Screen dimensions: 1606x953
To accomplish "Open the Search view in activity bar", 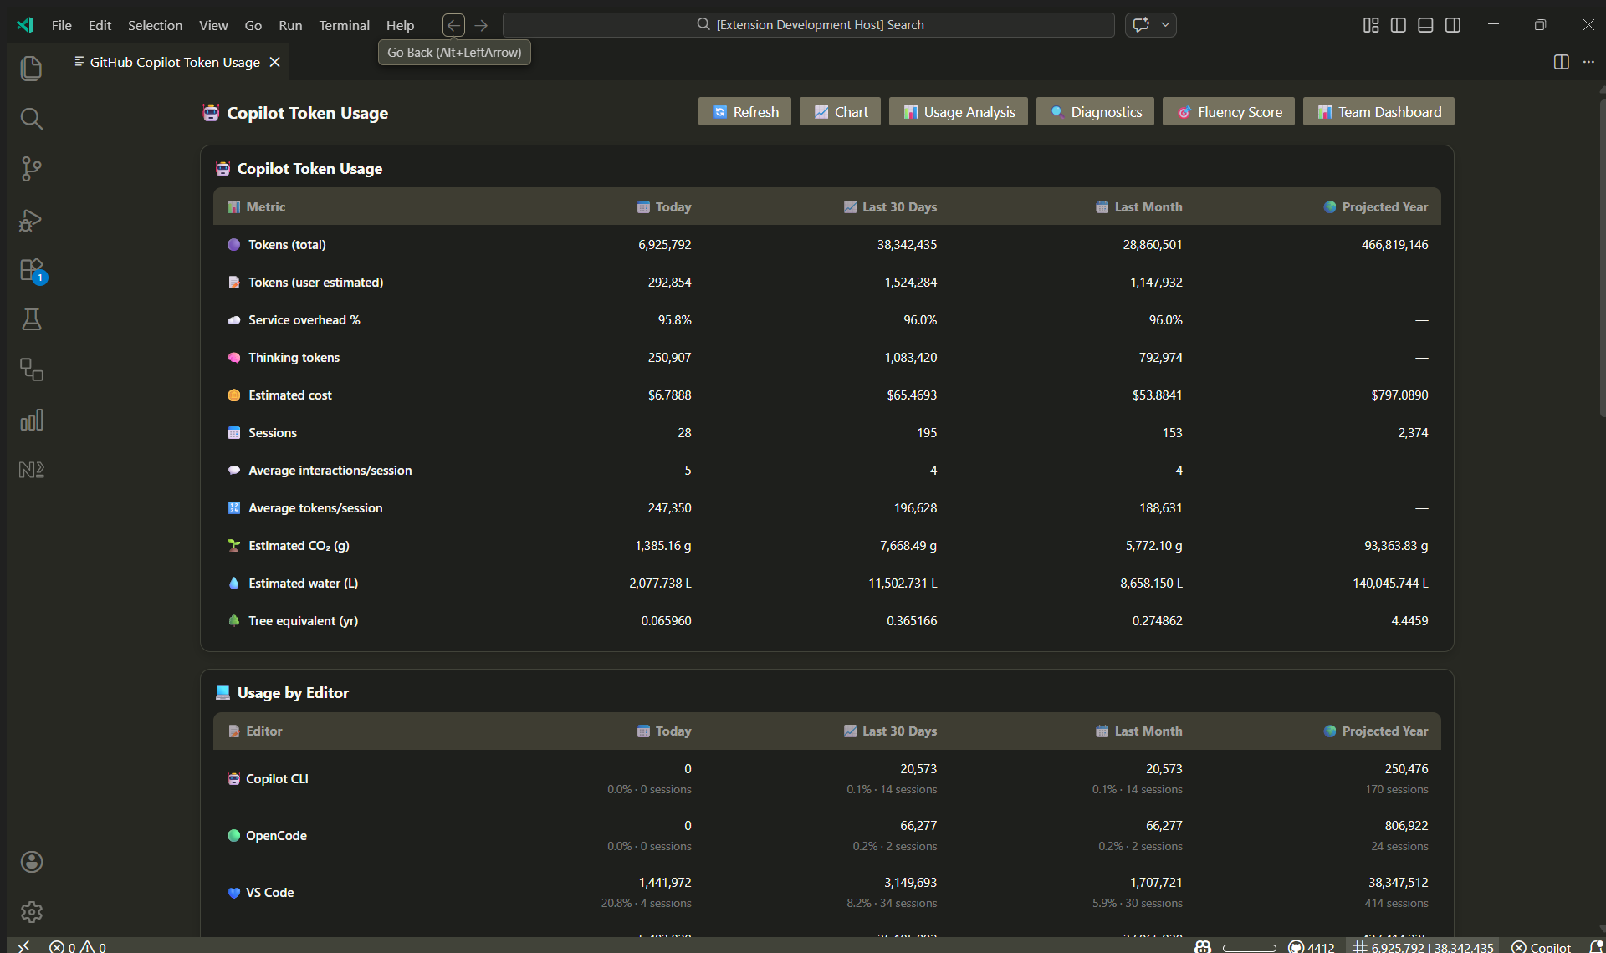I will [x=31, y=119].
